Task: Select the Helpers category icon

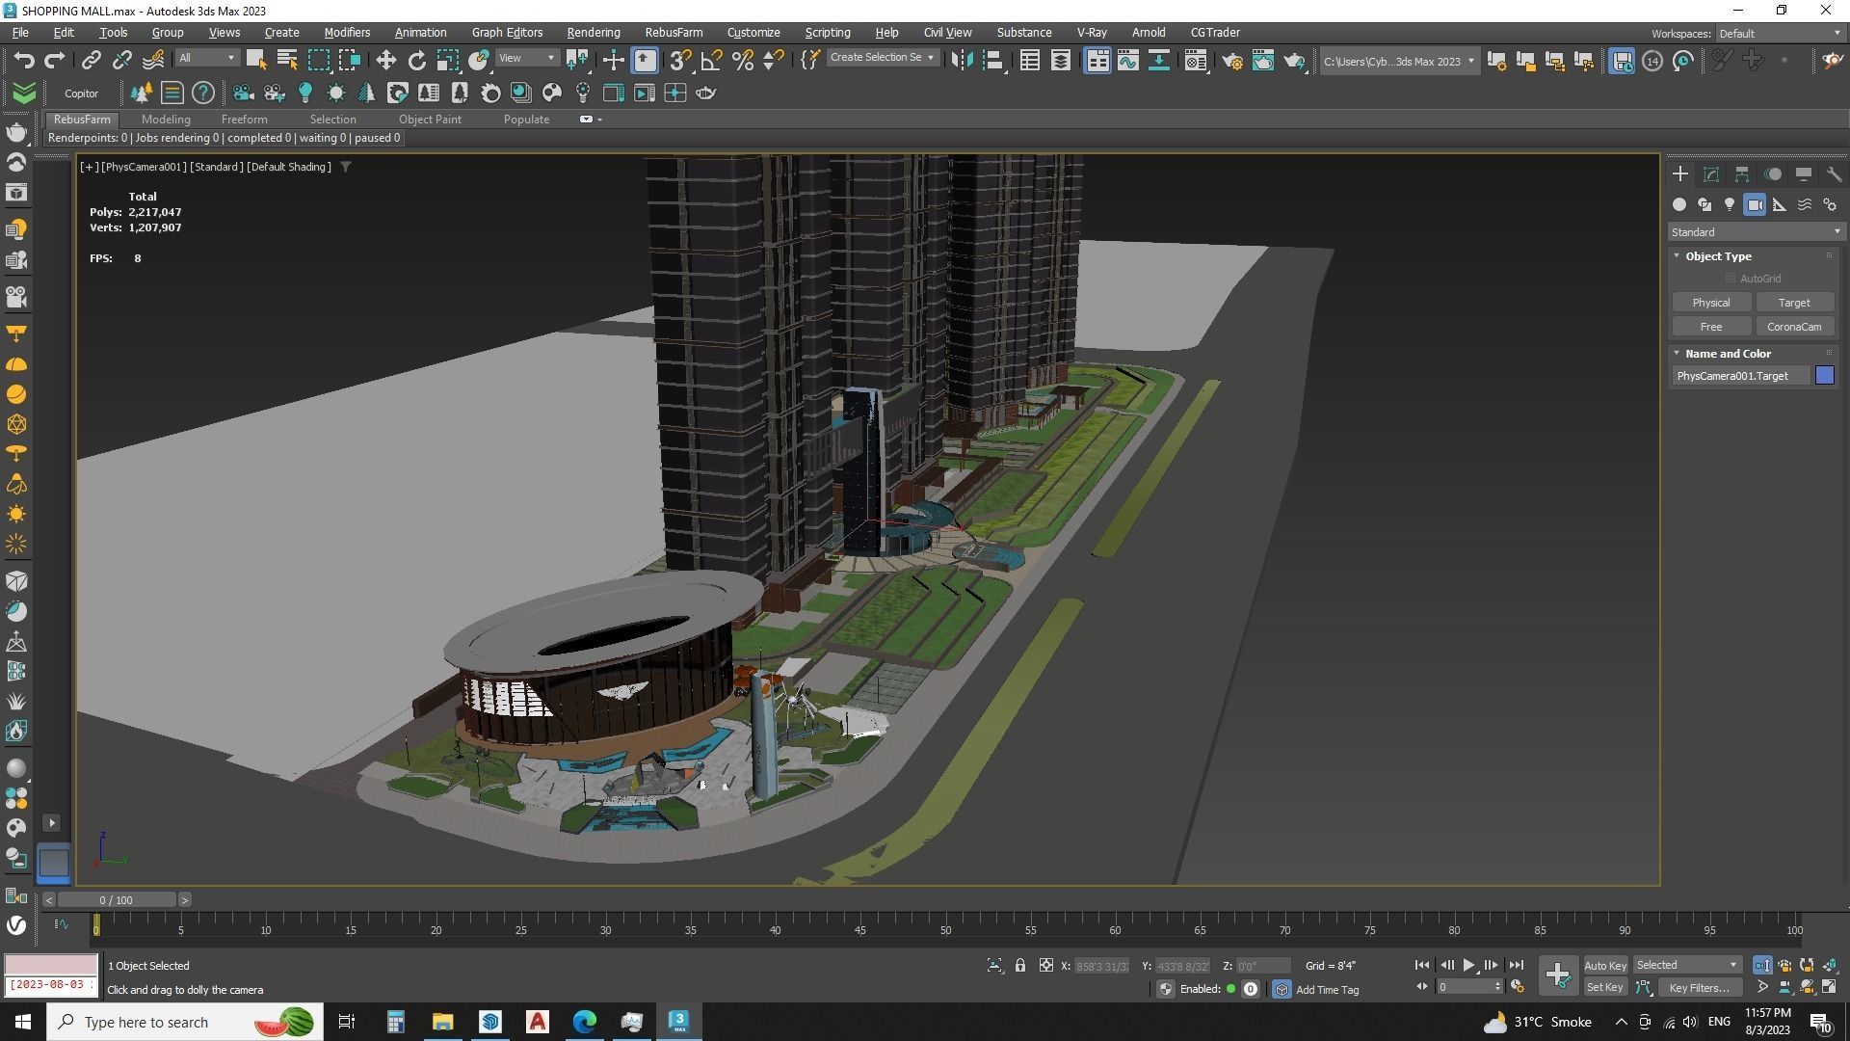Action: tap(1780, 204)
